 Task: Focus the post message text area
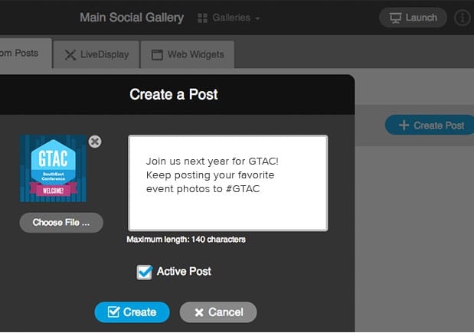[227, 183]
